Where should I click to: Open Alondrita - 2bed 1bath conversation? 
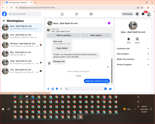[22, 45]
